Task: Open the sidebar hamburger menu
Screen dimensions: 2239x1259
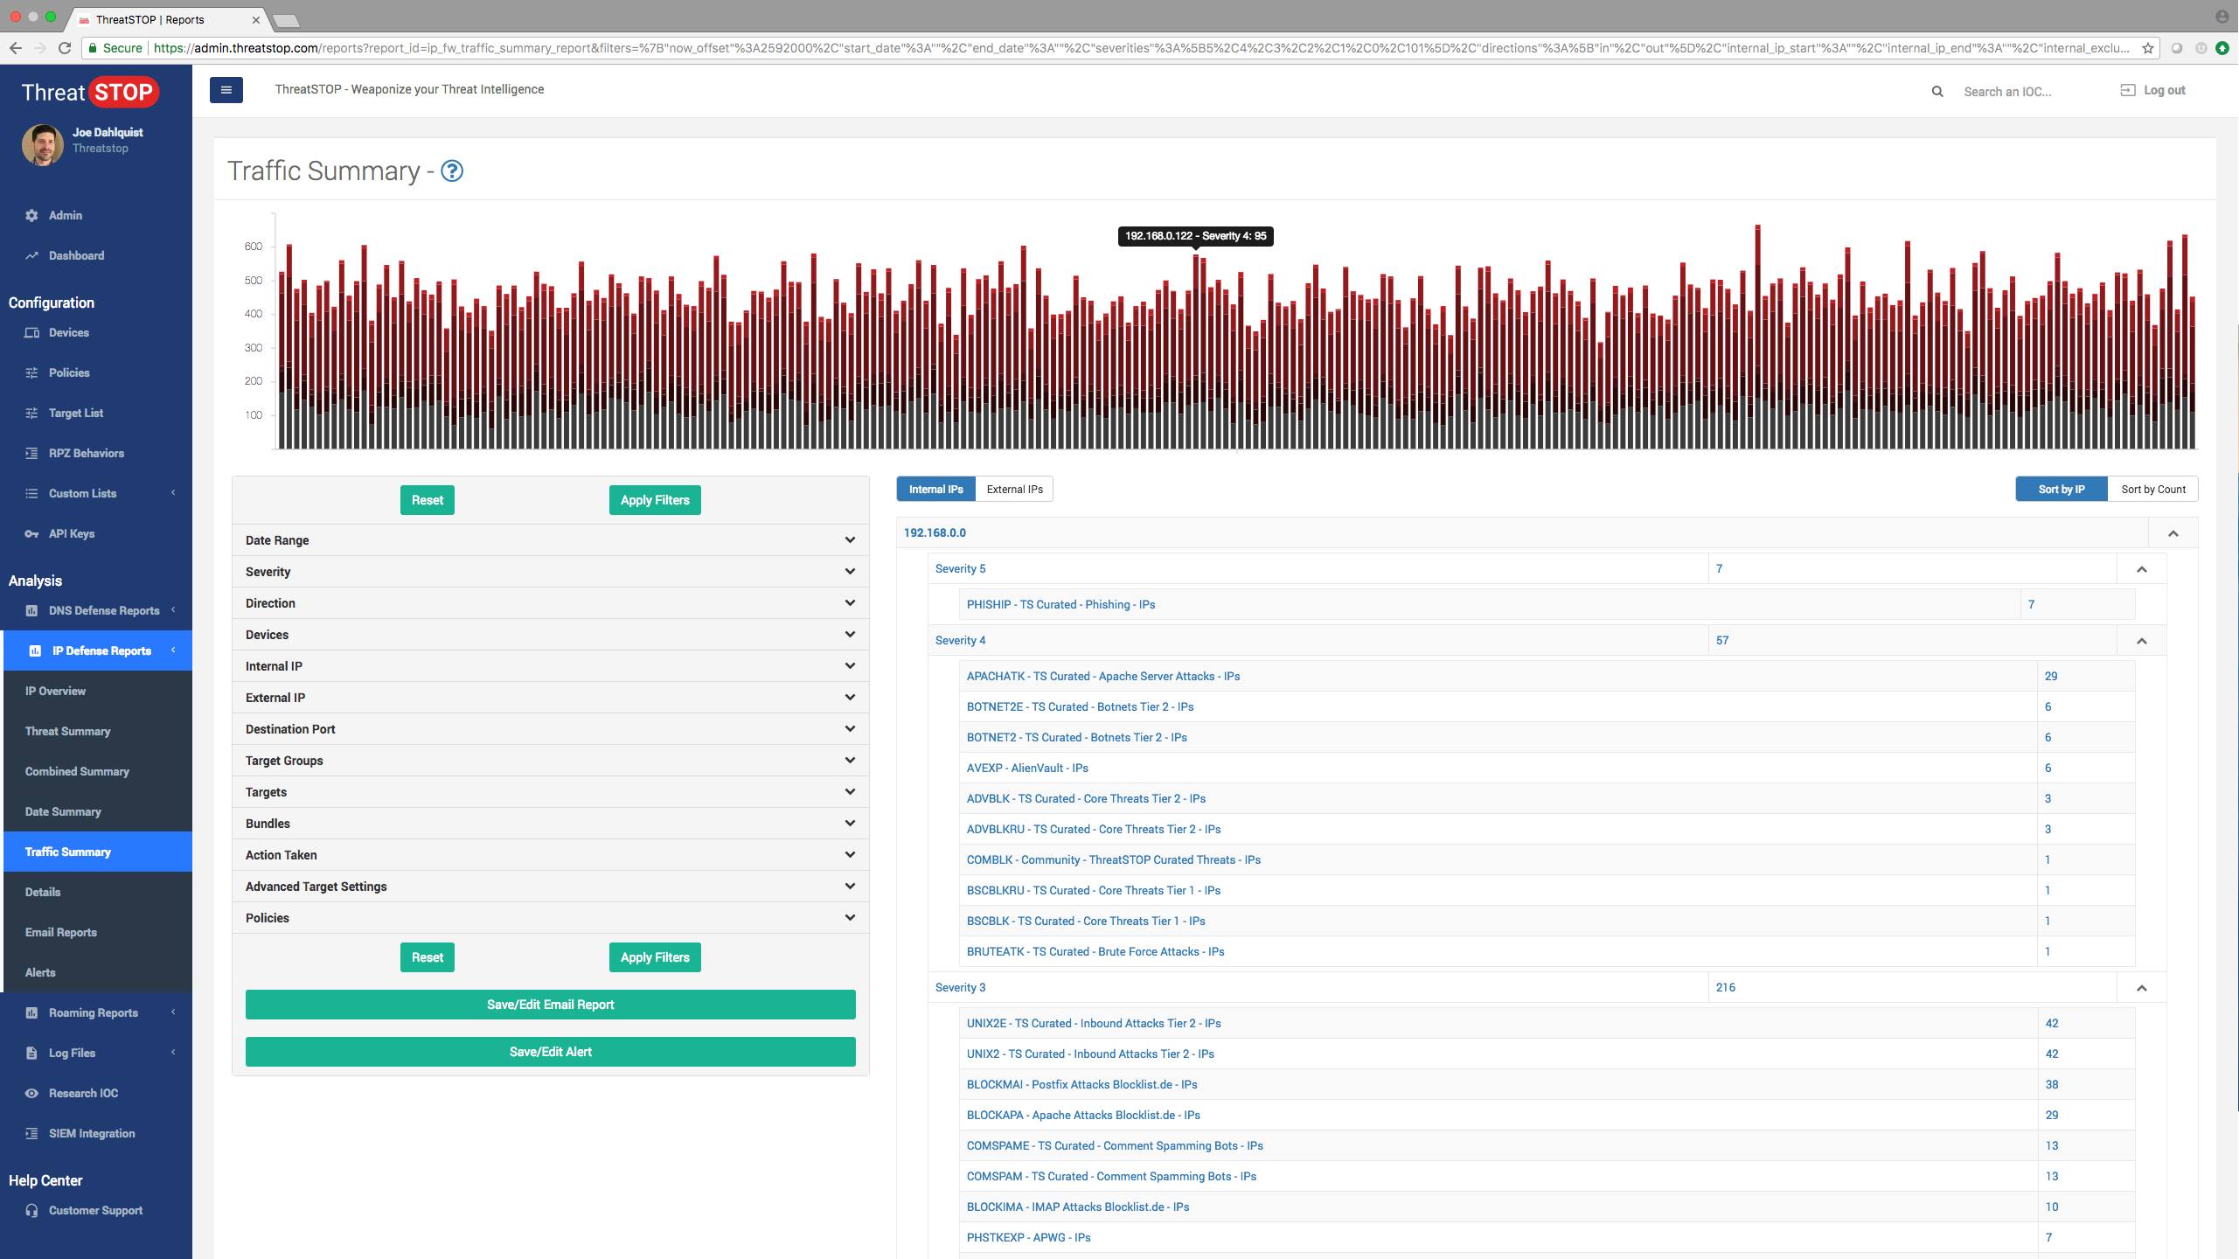Action: (x=226, y=89)
